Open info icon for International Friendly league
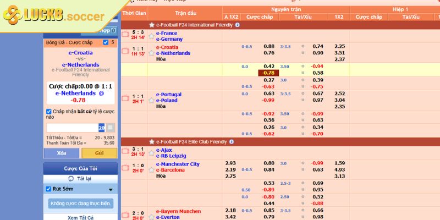This screenshot has height=220, width=440. (x=238, y=25)
